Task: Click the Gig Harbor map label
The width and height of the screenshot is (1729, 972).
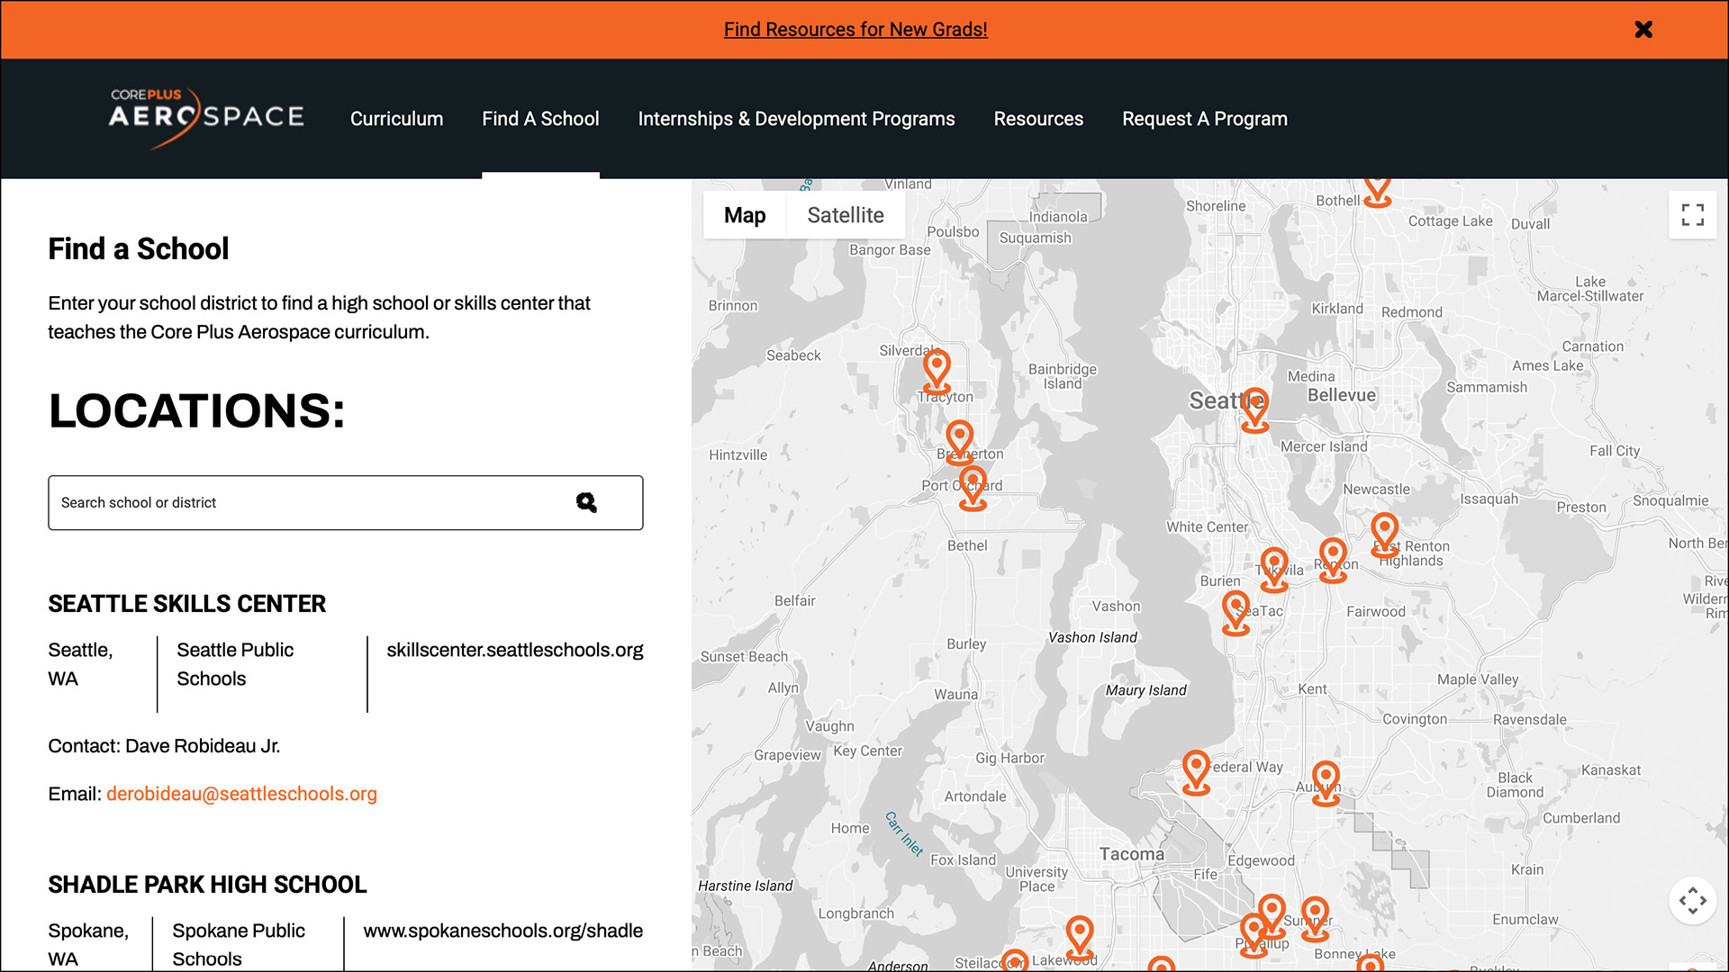Action: coord(1009,758)
